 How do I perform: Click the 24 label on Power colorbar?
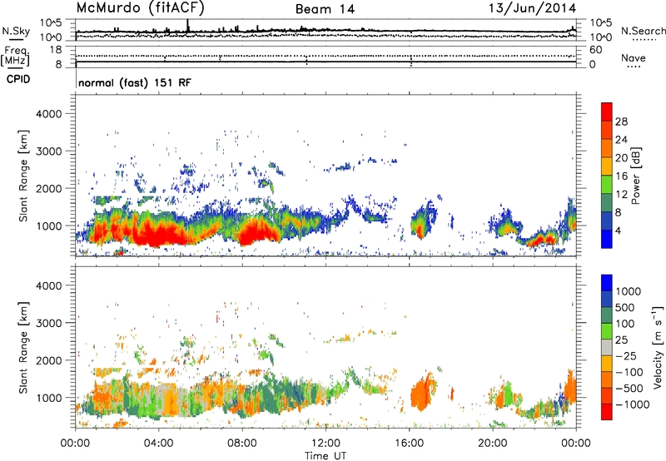click(x=621, y=140)
